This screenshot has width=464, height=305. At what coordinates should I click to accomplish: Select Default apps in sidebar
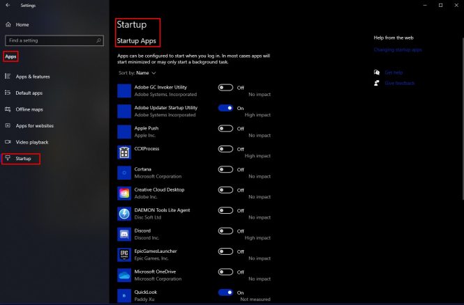click(29, 93)
